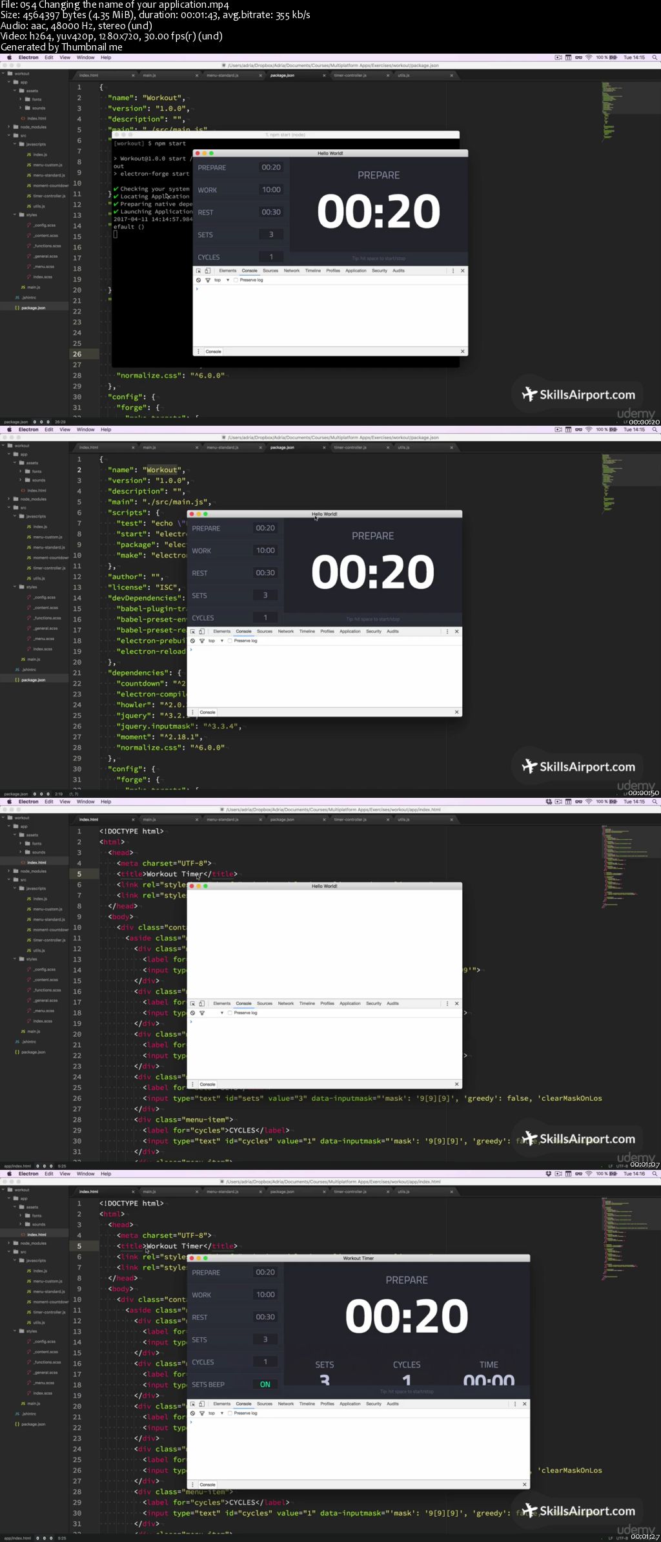Open the 'top' context dropdown in the 00:01:27 frame

[216, 1413]
